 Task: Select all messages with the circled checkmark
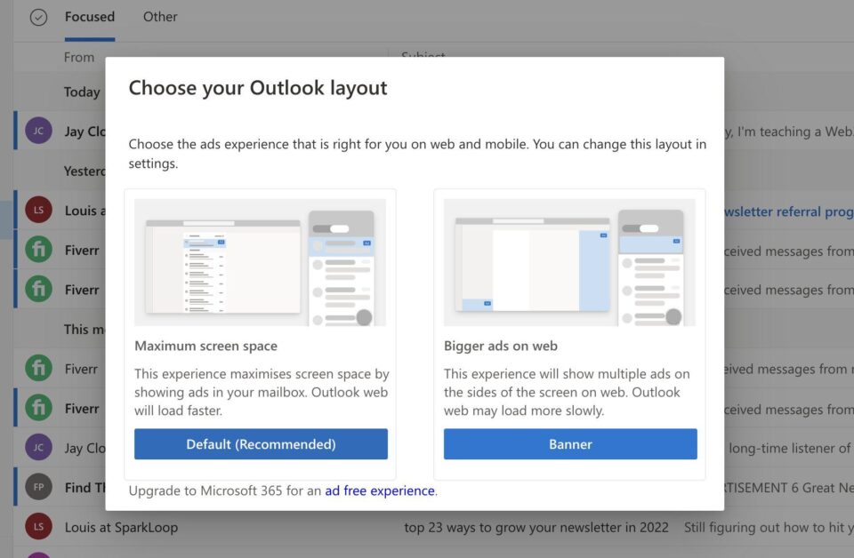[36, 16]
